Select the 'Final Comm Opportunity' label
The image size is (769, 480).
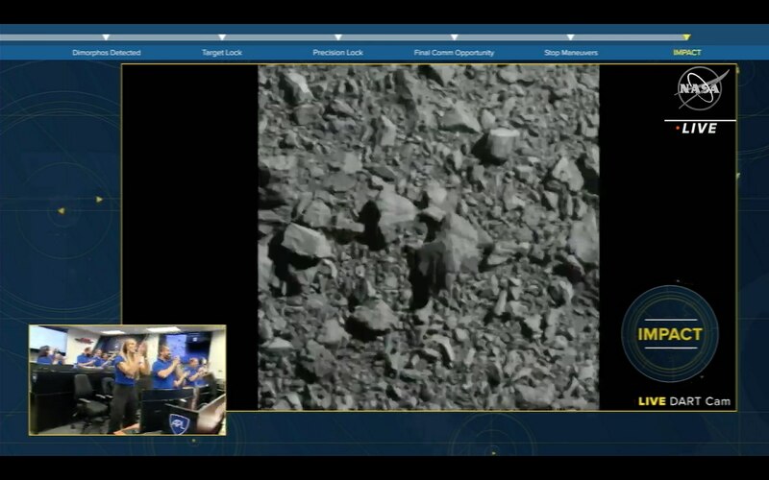[x=454, y=53]
